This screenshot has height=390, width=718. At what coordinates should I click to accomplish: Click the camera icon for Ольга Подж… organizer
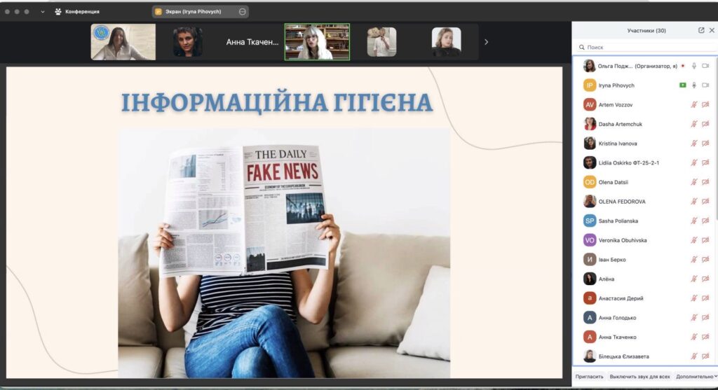point(705,66)
